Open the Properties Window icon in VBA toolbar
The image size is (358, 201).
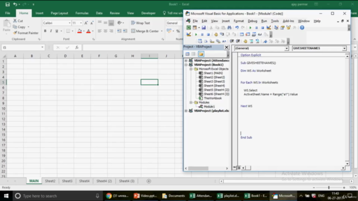[282, 27]
